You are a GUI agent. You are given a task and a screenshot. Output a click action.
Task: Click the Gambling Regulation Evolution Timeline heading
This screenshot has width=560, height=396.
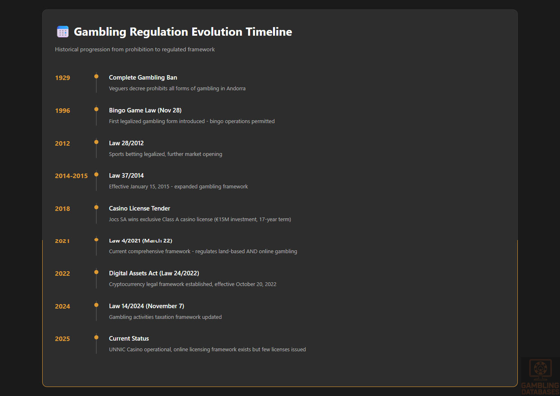183,32
